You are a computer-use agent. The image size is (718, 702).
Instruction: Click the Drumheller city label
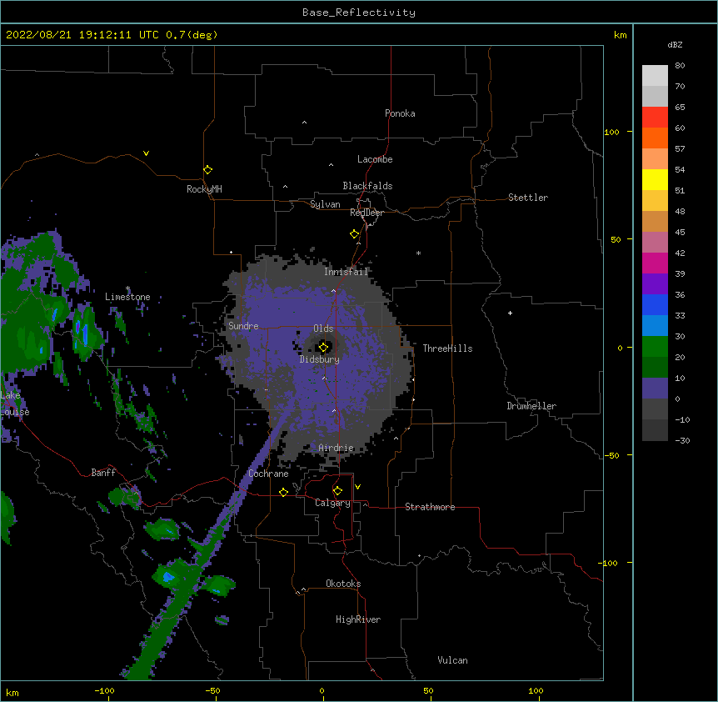[531, 406]
